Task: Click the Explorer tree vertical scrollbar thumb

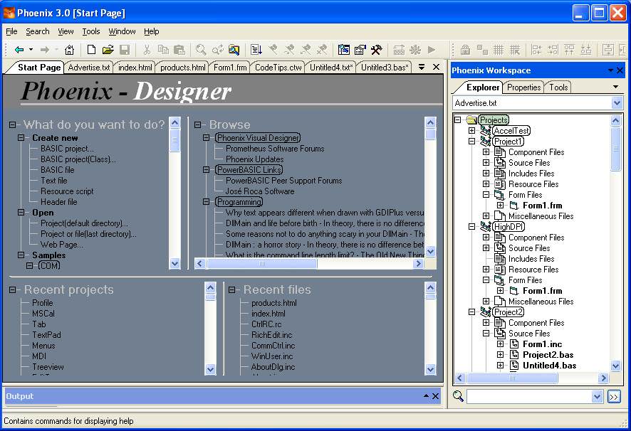Action: 616,148
